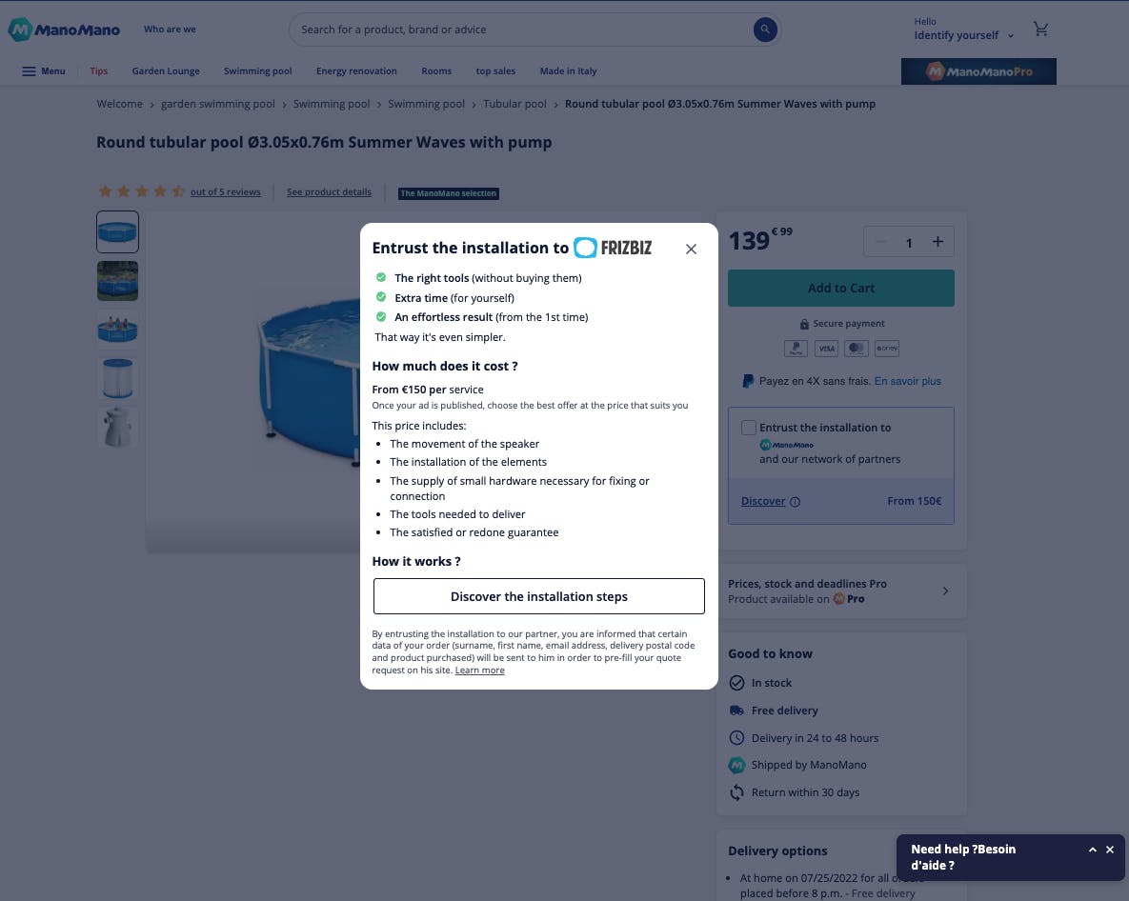Click the Discover the installation steps button

coord(538,596)
